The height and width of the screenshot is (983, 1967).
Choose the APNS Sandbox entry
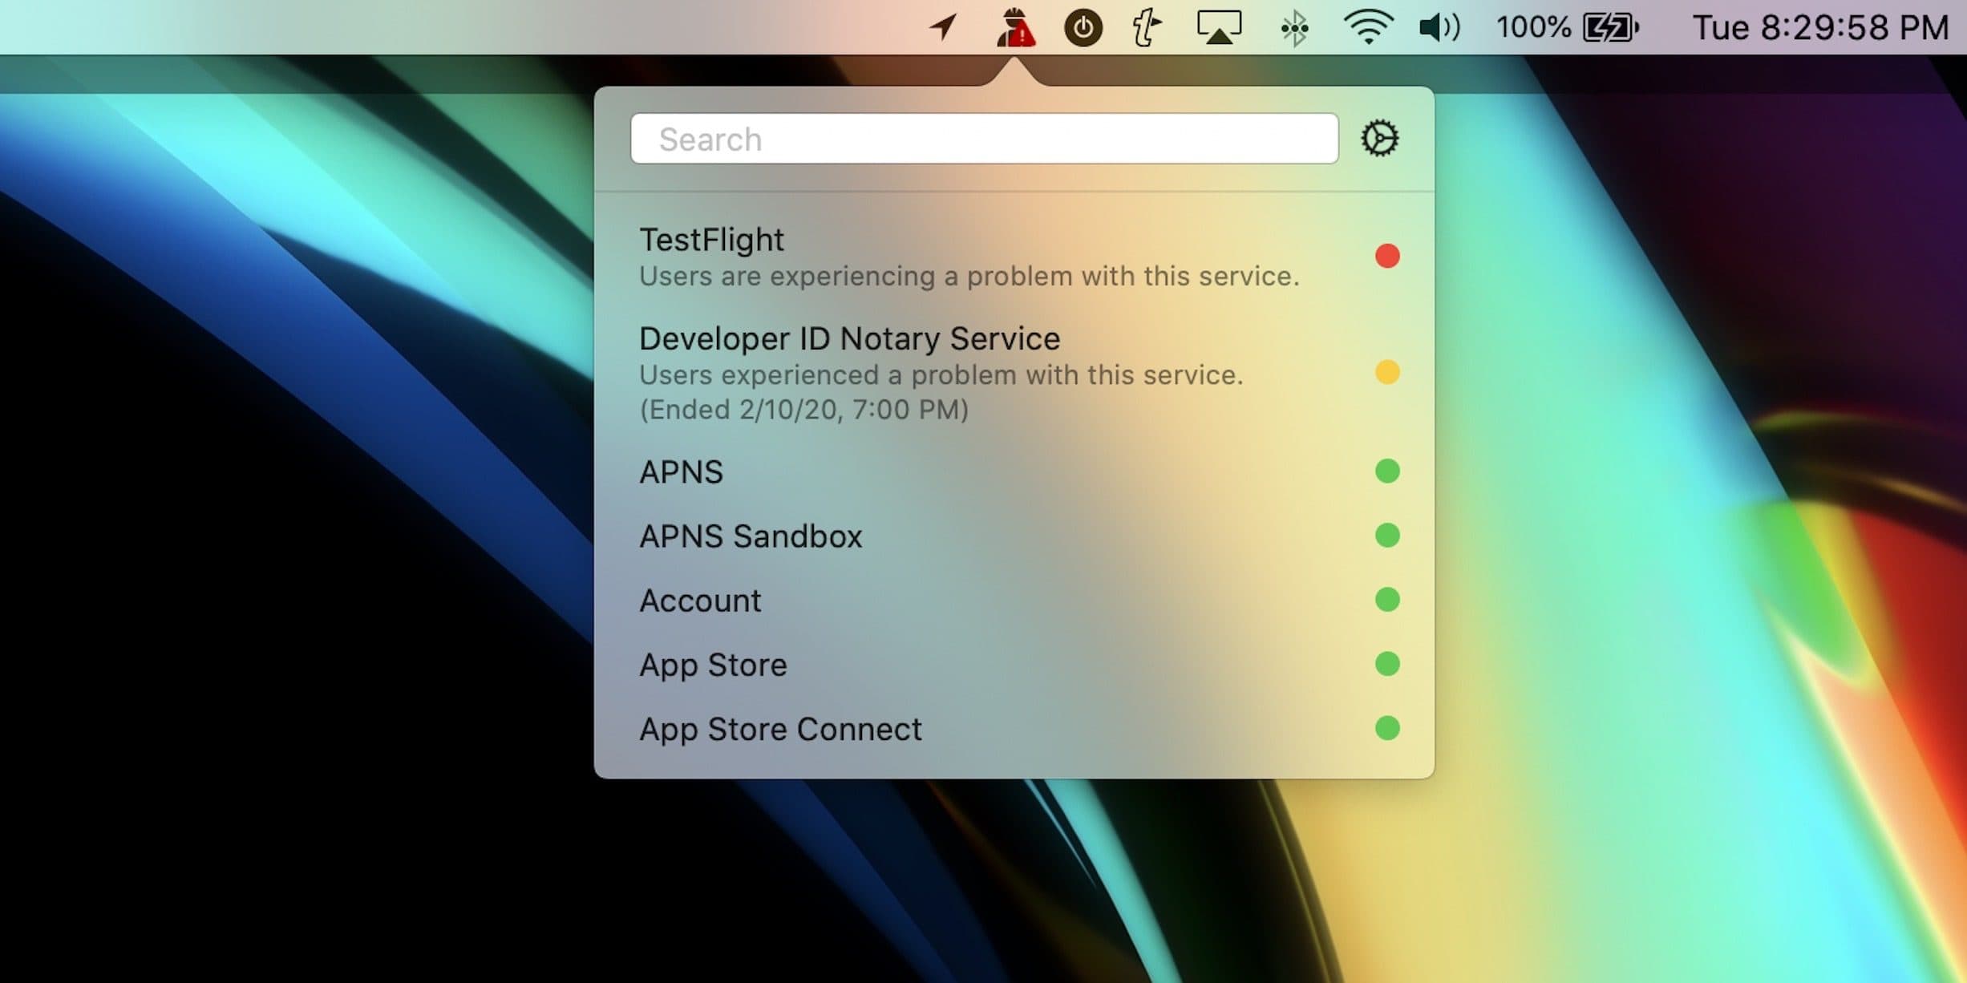click(1014, 536)
